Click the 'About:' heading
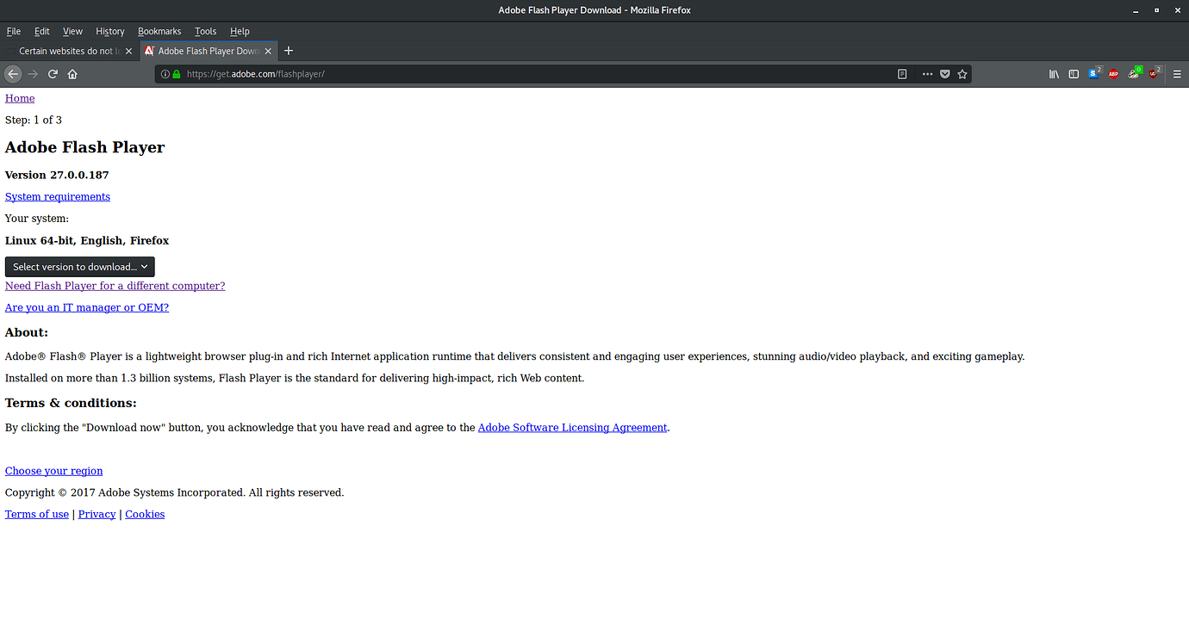This screenshot has width=1189, height=637. coord(27,332)
